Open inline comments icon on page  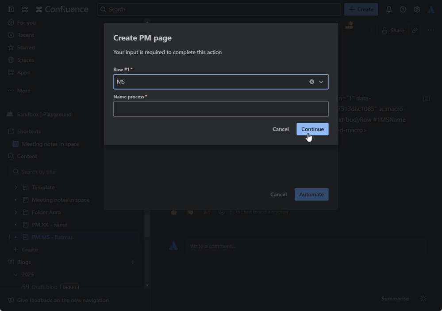tap(426, 99)
